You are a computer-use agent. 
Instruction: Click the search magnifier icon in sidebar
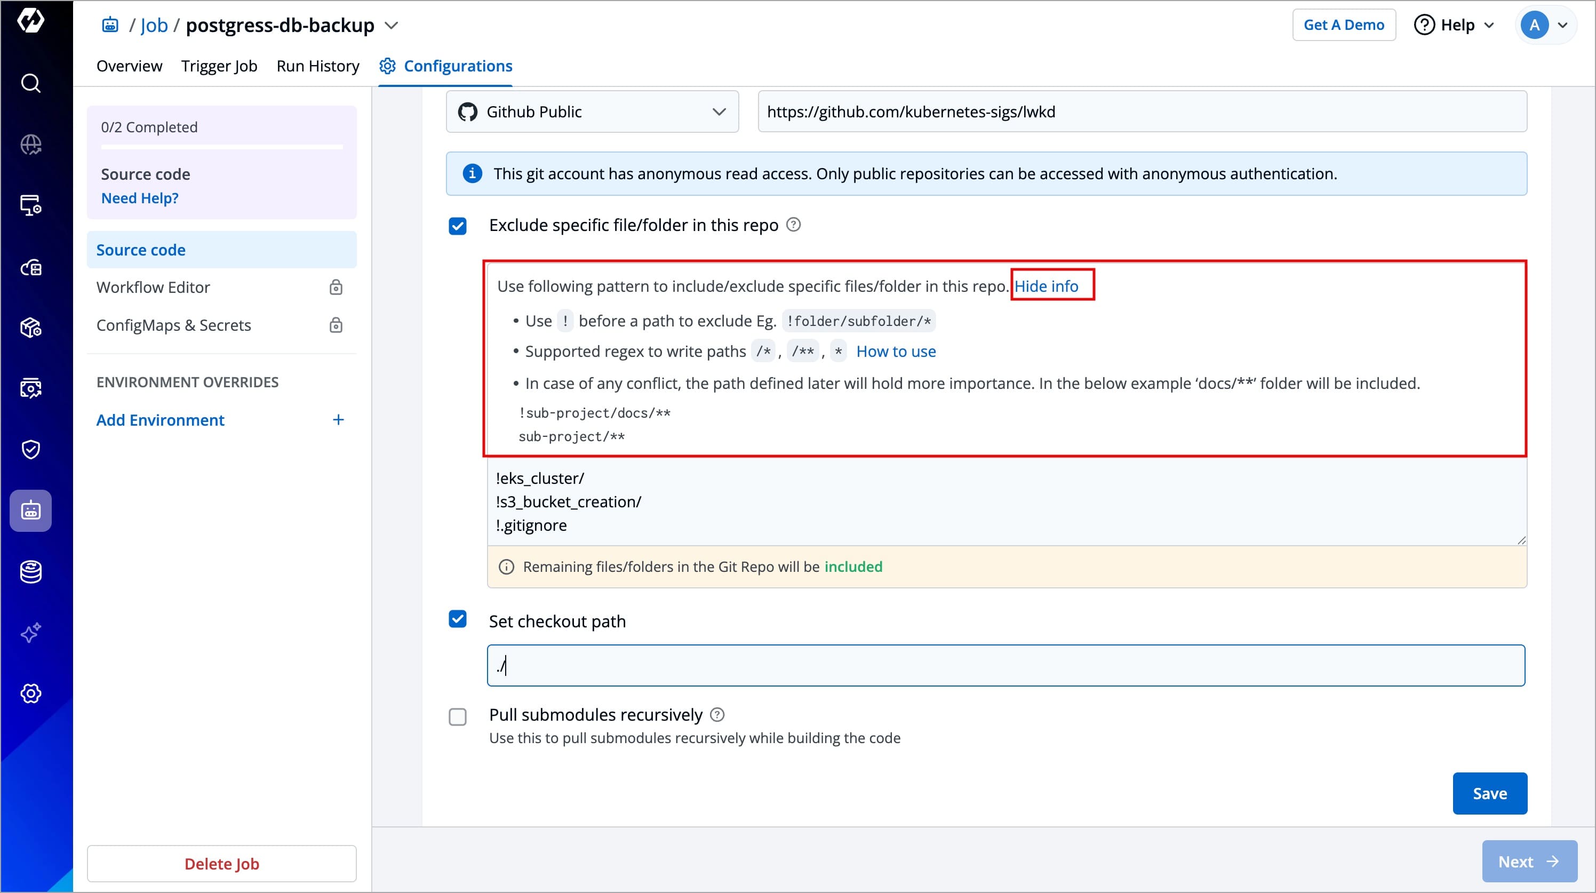[x=30, y=83]
